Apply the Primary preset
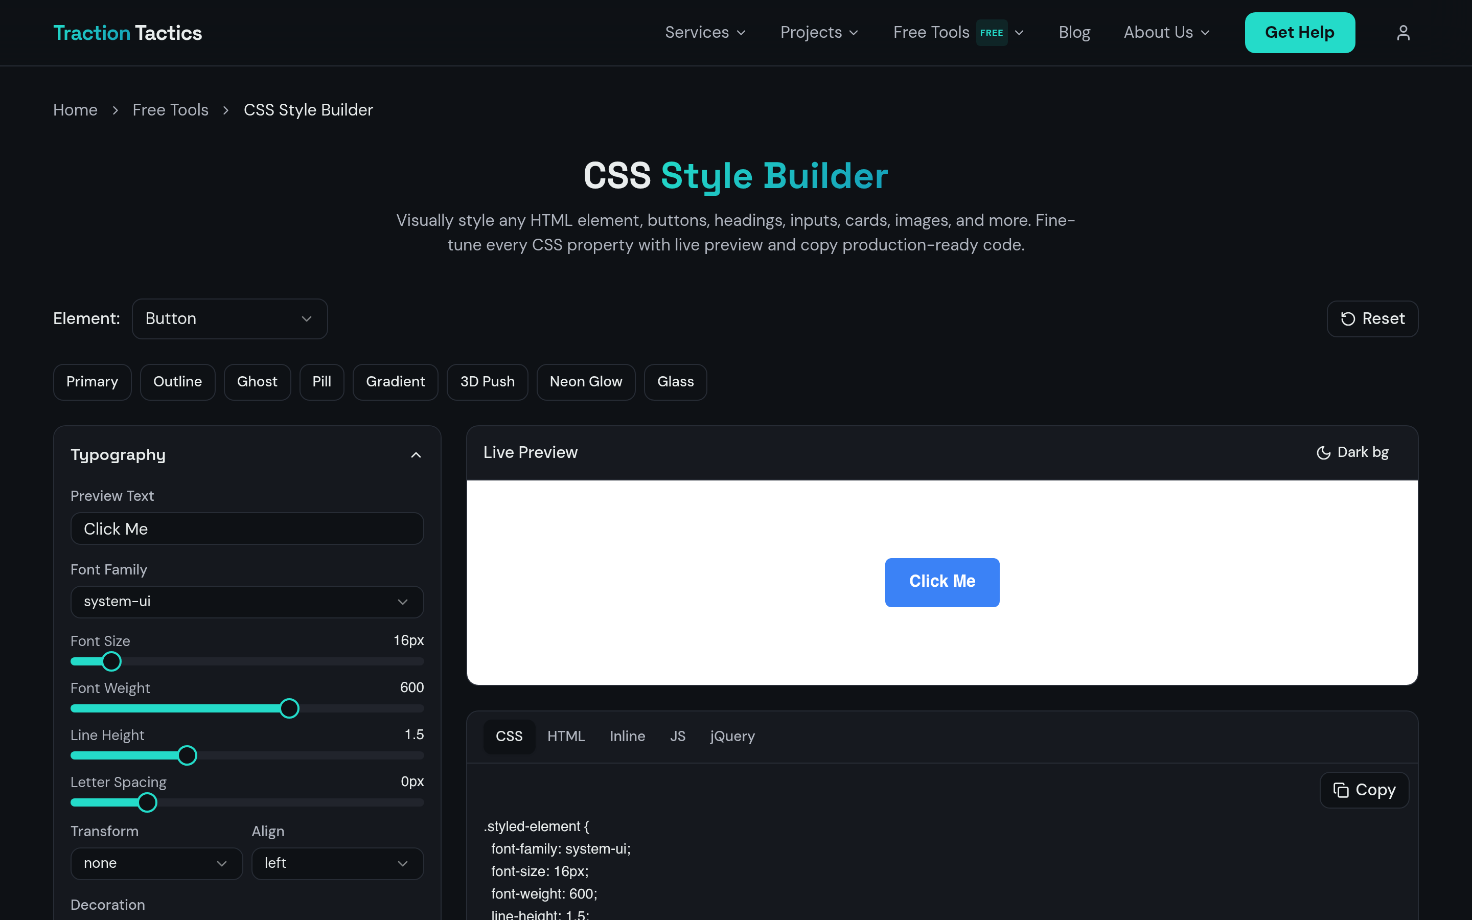The image size is (1472, 920). (92, 382)
